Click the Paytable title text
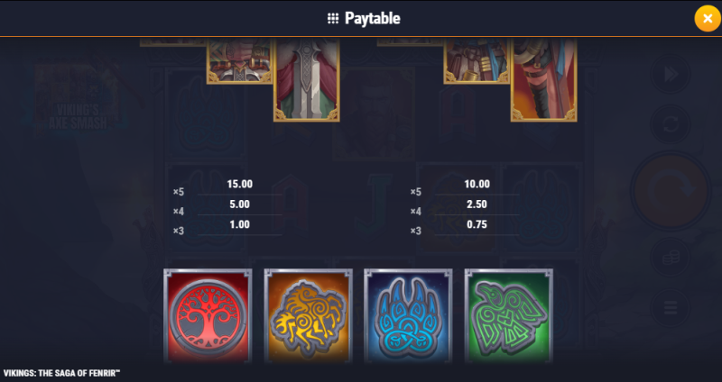This screenshot has height=382, width=722. click(372, 18)
